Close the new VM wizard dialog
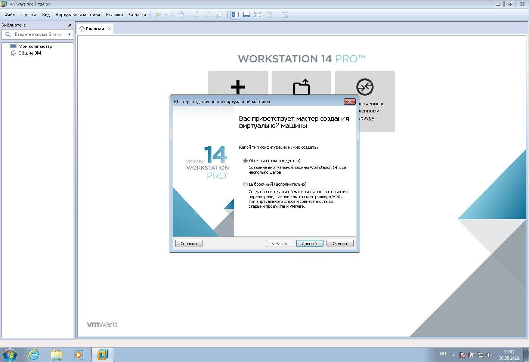The width and height of the screenshot is (529, 362). point(350,101)
